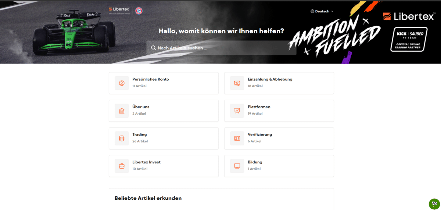
Task: Click the Plattformen chart screen icon
Action: tap(237, 111)
